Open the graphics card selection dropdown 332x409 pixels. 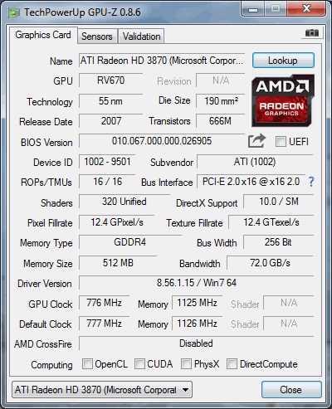[102, 390]
